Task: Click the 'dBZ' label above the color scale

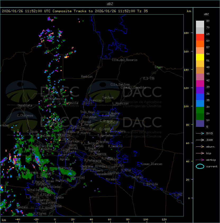Action: tap(206, 14)
